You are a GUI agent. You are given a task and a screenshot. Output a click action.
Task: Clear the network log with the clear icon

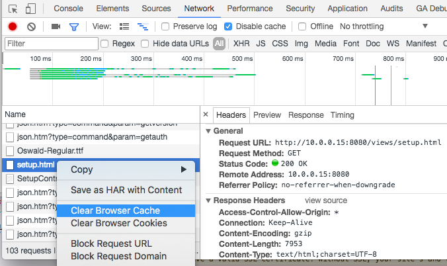(31, 26)
